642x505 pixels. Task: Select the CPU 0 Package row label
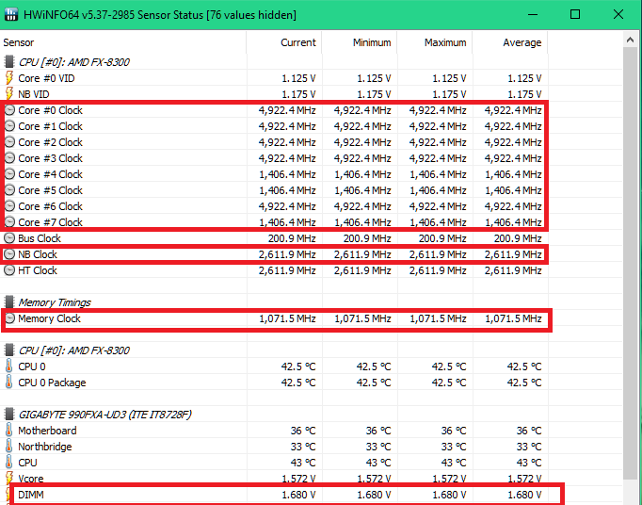(x=52, y=383)
